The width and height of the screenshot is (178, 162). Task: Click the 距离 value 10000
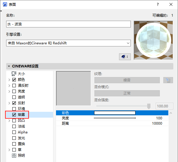tap(157, 123)
